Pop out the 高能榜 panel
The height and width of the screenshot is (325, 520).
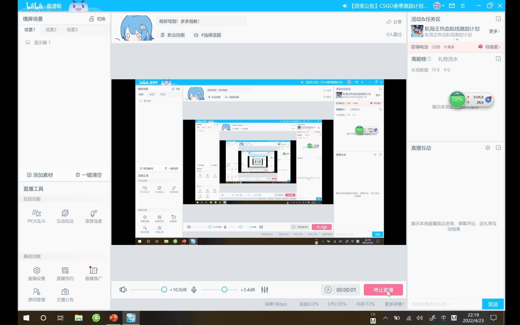pyautogui.click(x=498, y=59)
